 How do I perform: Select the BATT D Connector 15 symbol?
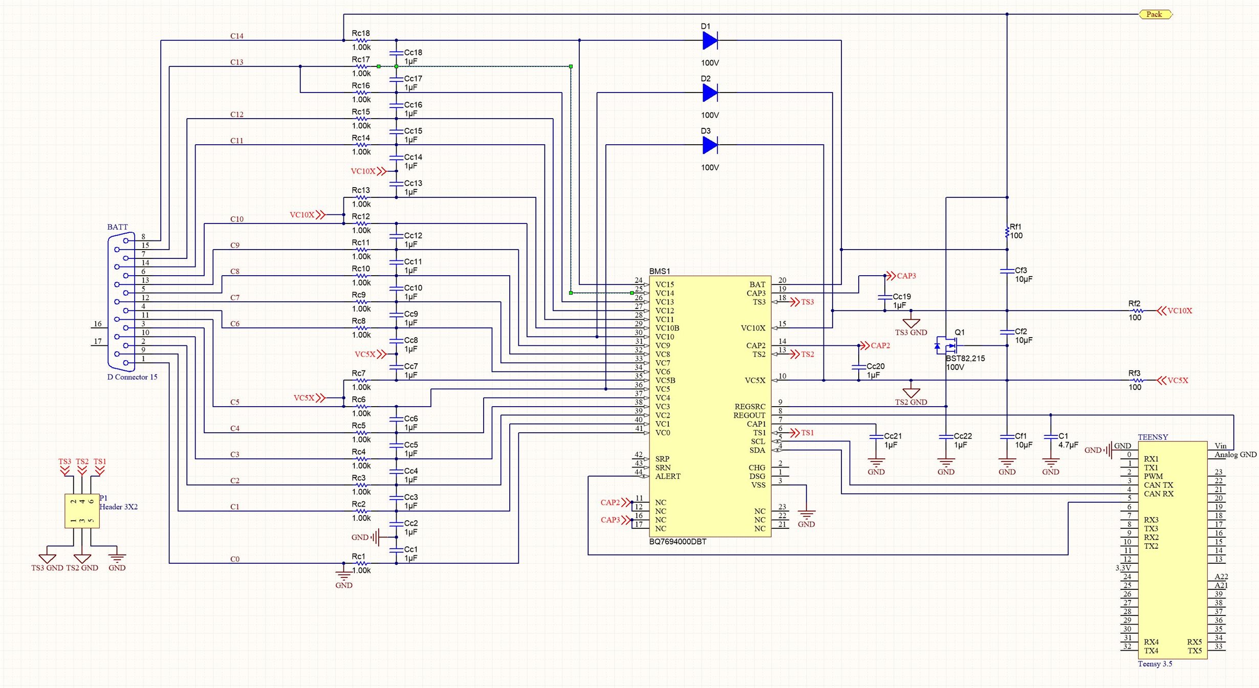click(122, 302)
